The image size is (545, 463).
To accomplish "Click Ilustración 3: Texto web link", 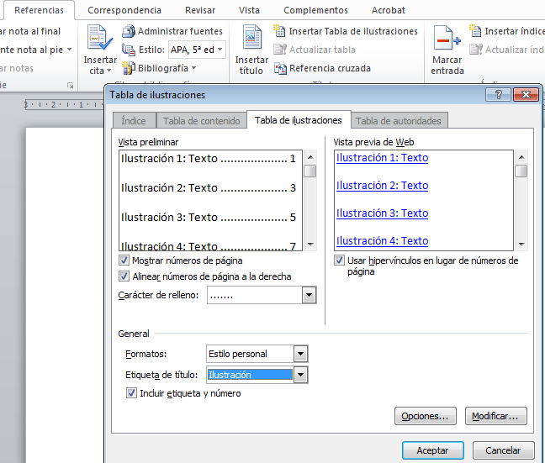I will tap(382, 213).
